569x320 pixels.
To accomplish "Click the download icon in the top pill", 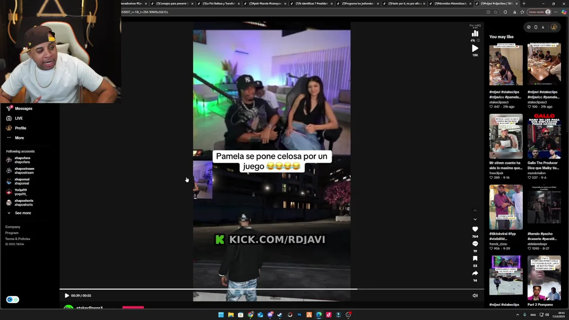I will click(543, 27).
